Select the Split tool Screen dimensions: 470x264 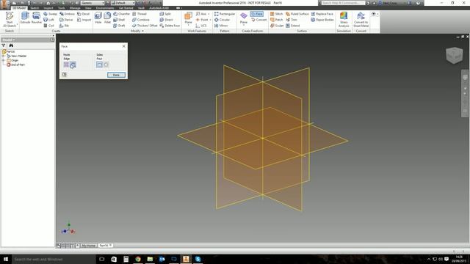click(x=165, y=14)
